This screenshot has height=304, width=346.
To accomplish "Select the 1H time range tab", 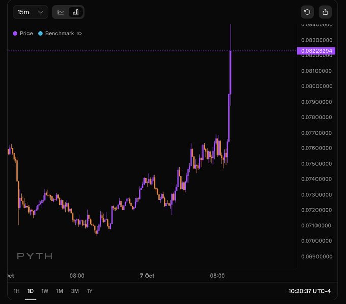I will point(17,291).
